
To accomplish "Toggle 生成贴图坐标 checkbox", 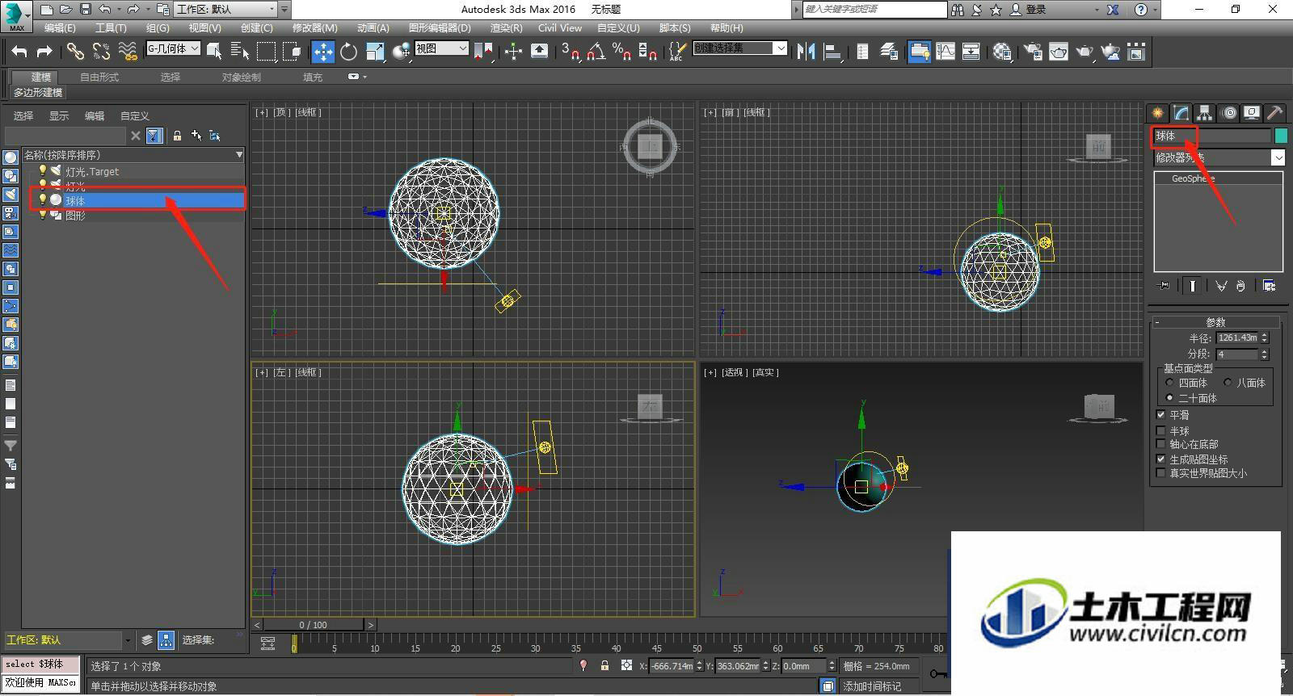I will coord(1161,459).
